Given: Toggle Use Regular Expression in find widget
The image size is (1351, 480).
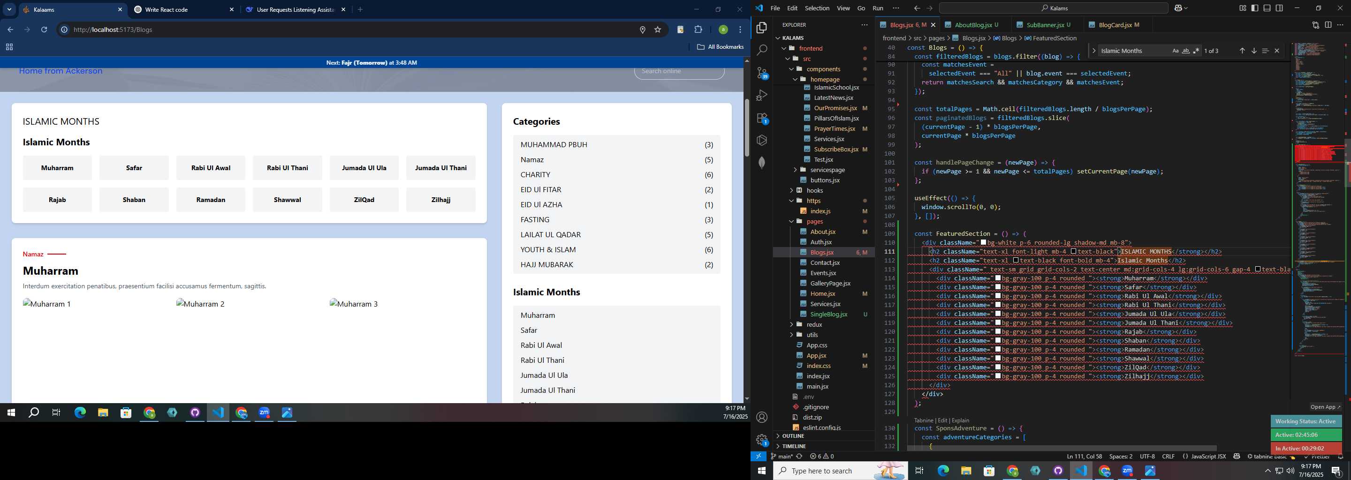Looking at the screenshot, I should click(1196, 51).
